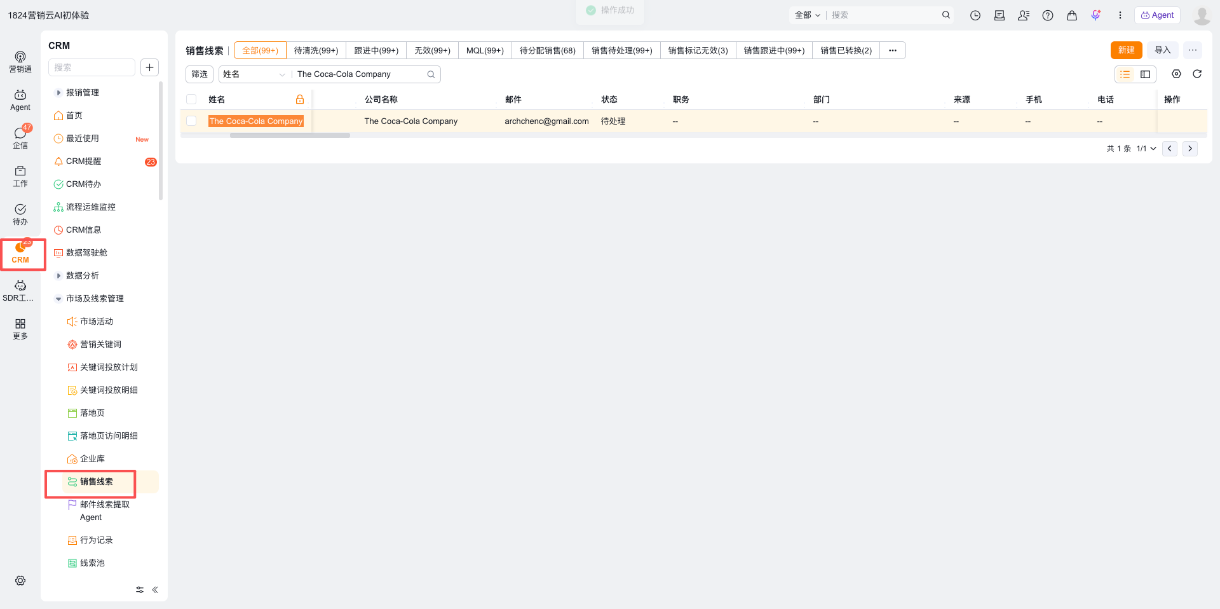The height and width of the screenshot is (609, 1220).
Task: Select the 全部(99+) tab
Action: click(x=261, y=50)
